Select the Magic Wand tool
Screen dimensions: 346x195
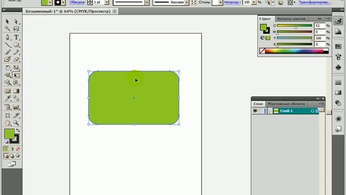pos(7,29)
